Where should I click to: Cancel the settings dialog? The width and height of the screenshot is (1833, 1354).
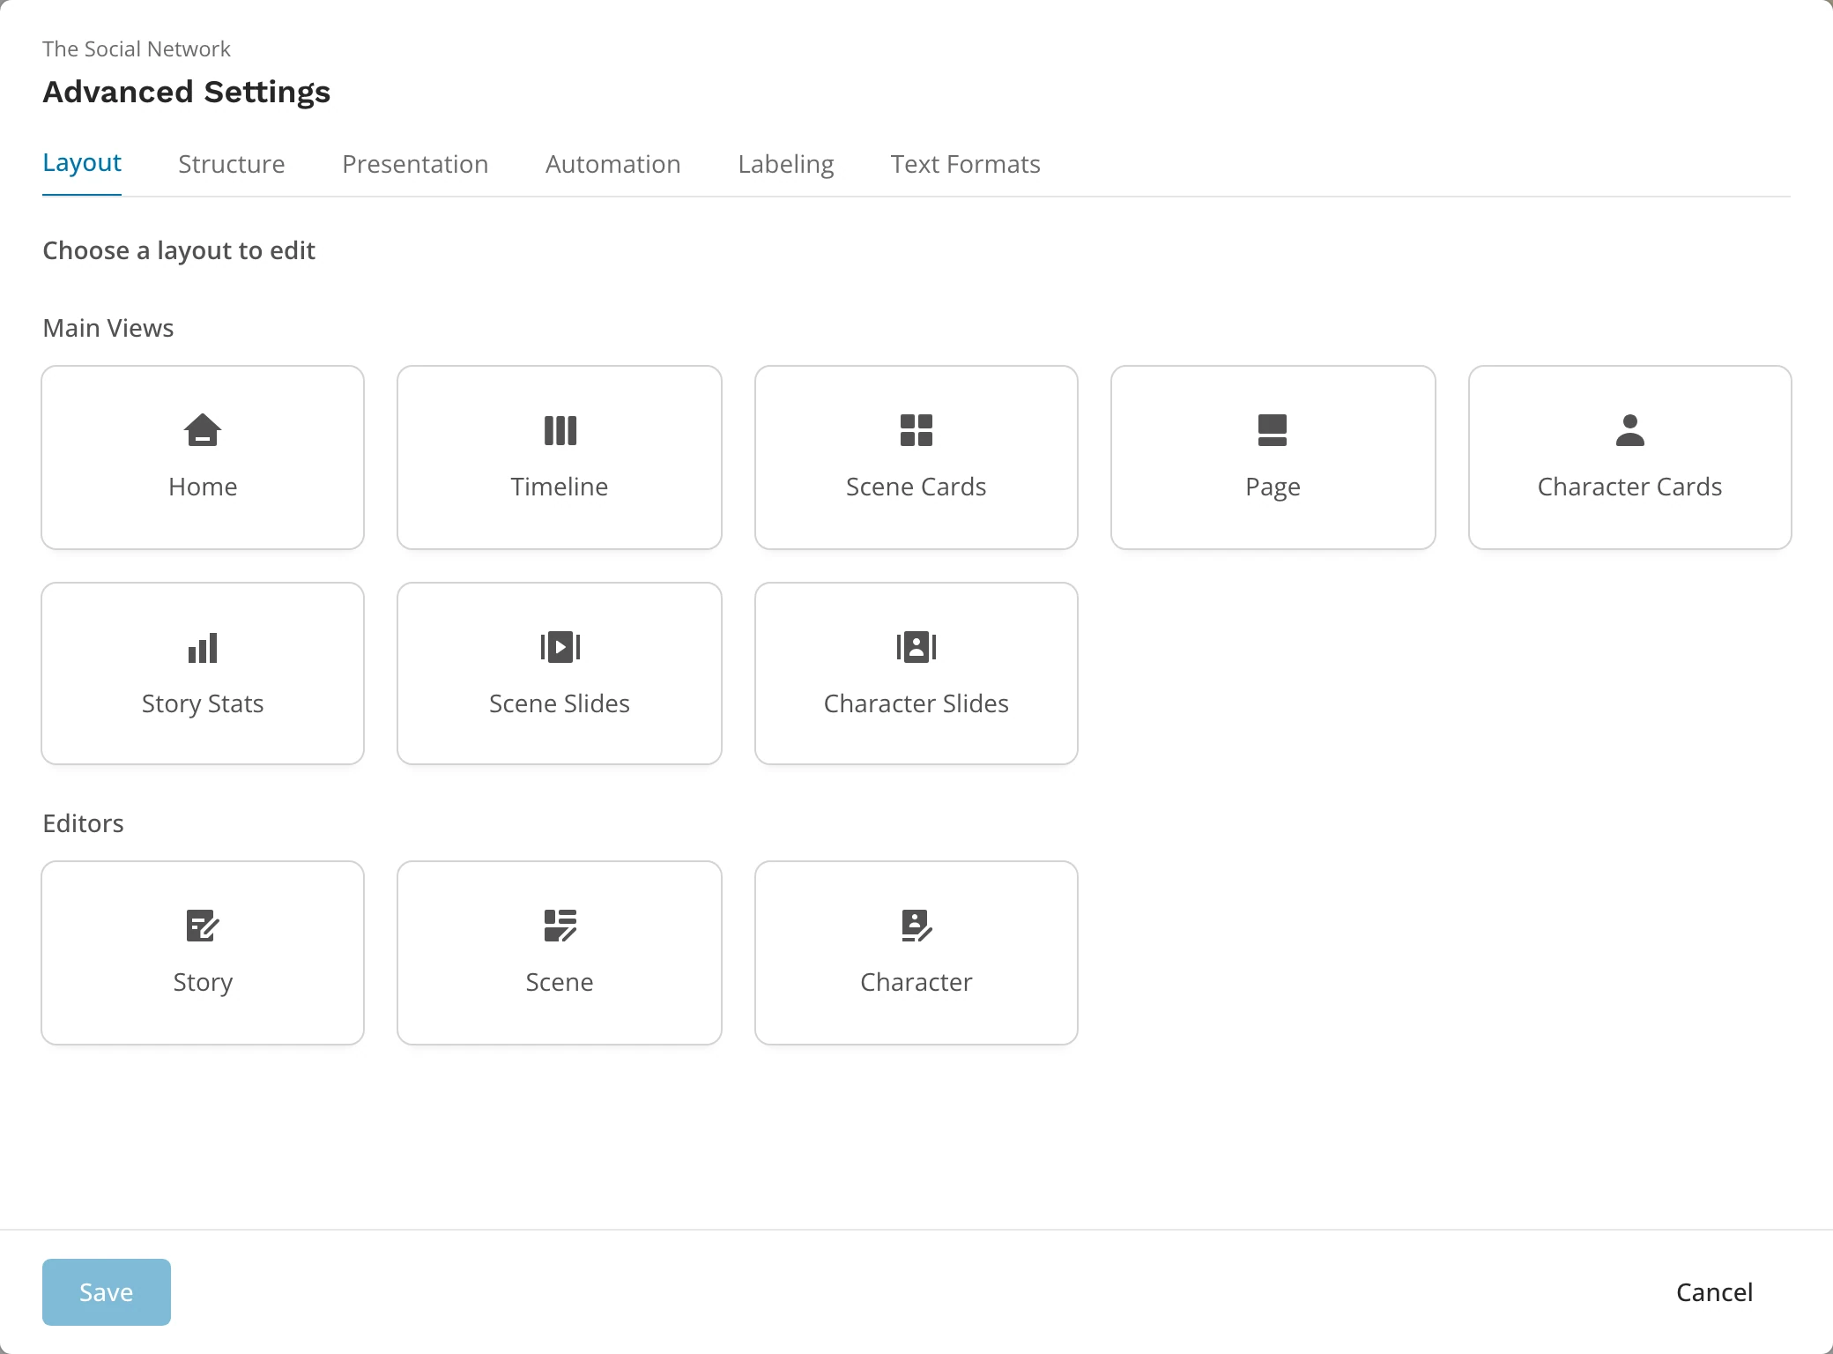1715,1292
